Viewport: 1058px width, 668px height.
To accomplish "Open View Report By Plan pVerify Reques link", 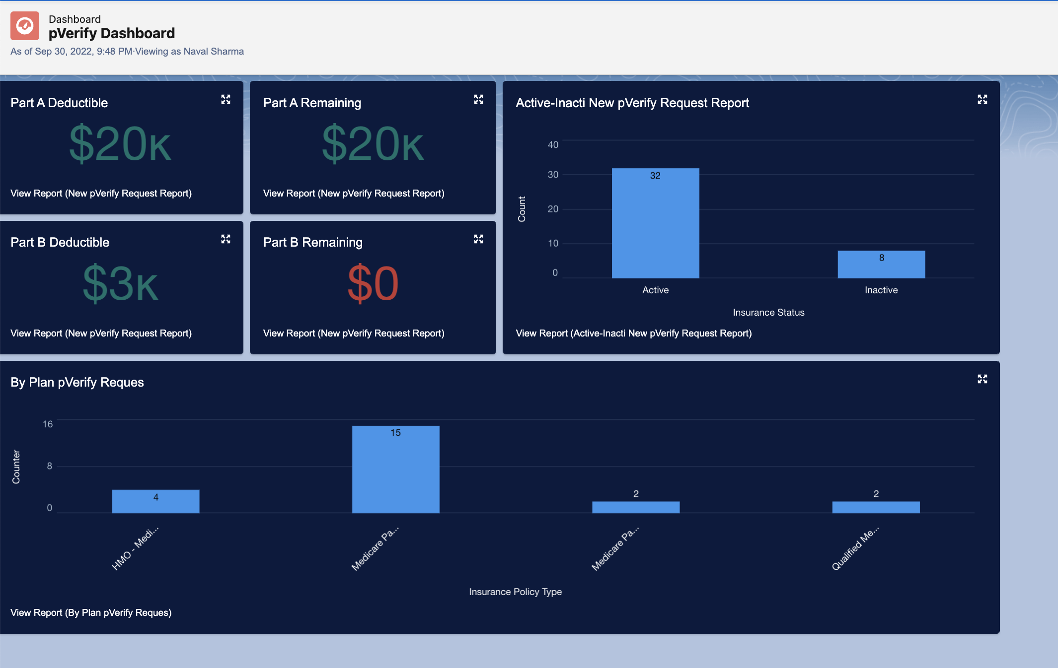I will pos(91,613).
